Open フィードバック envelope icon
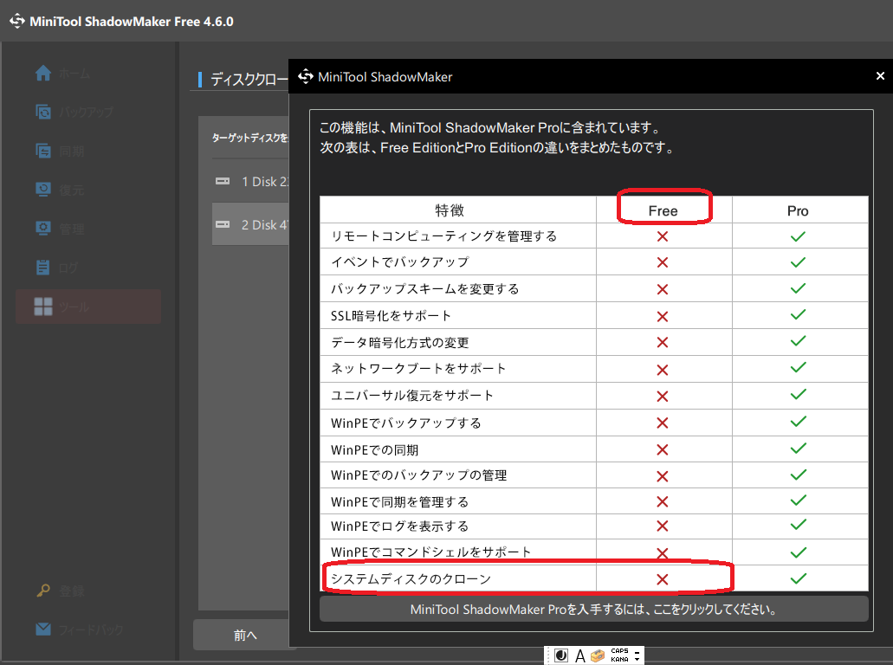The height and width of the screenshot is (665, 893). tap(43, 629)
